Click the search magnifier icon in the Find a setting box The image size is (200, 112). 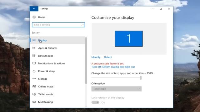coord(82,25)
